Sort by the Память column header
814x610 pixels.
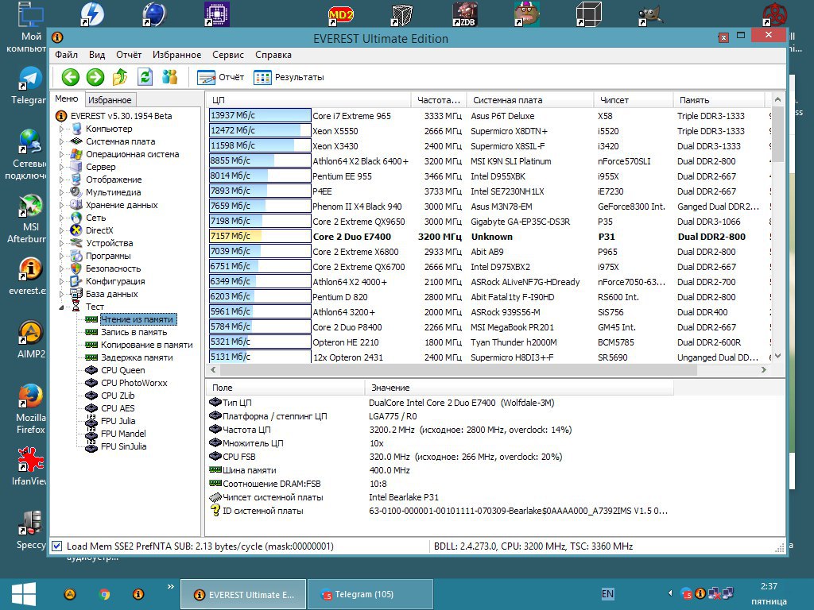(x=719, y=100)
